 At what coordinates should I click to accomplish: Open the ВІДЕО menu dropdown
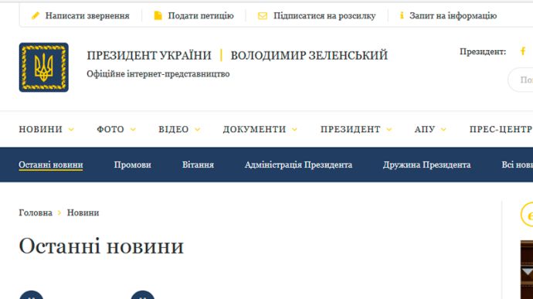click(179, 129)
